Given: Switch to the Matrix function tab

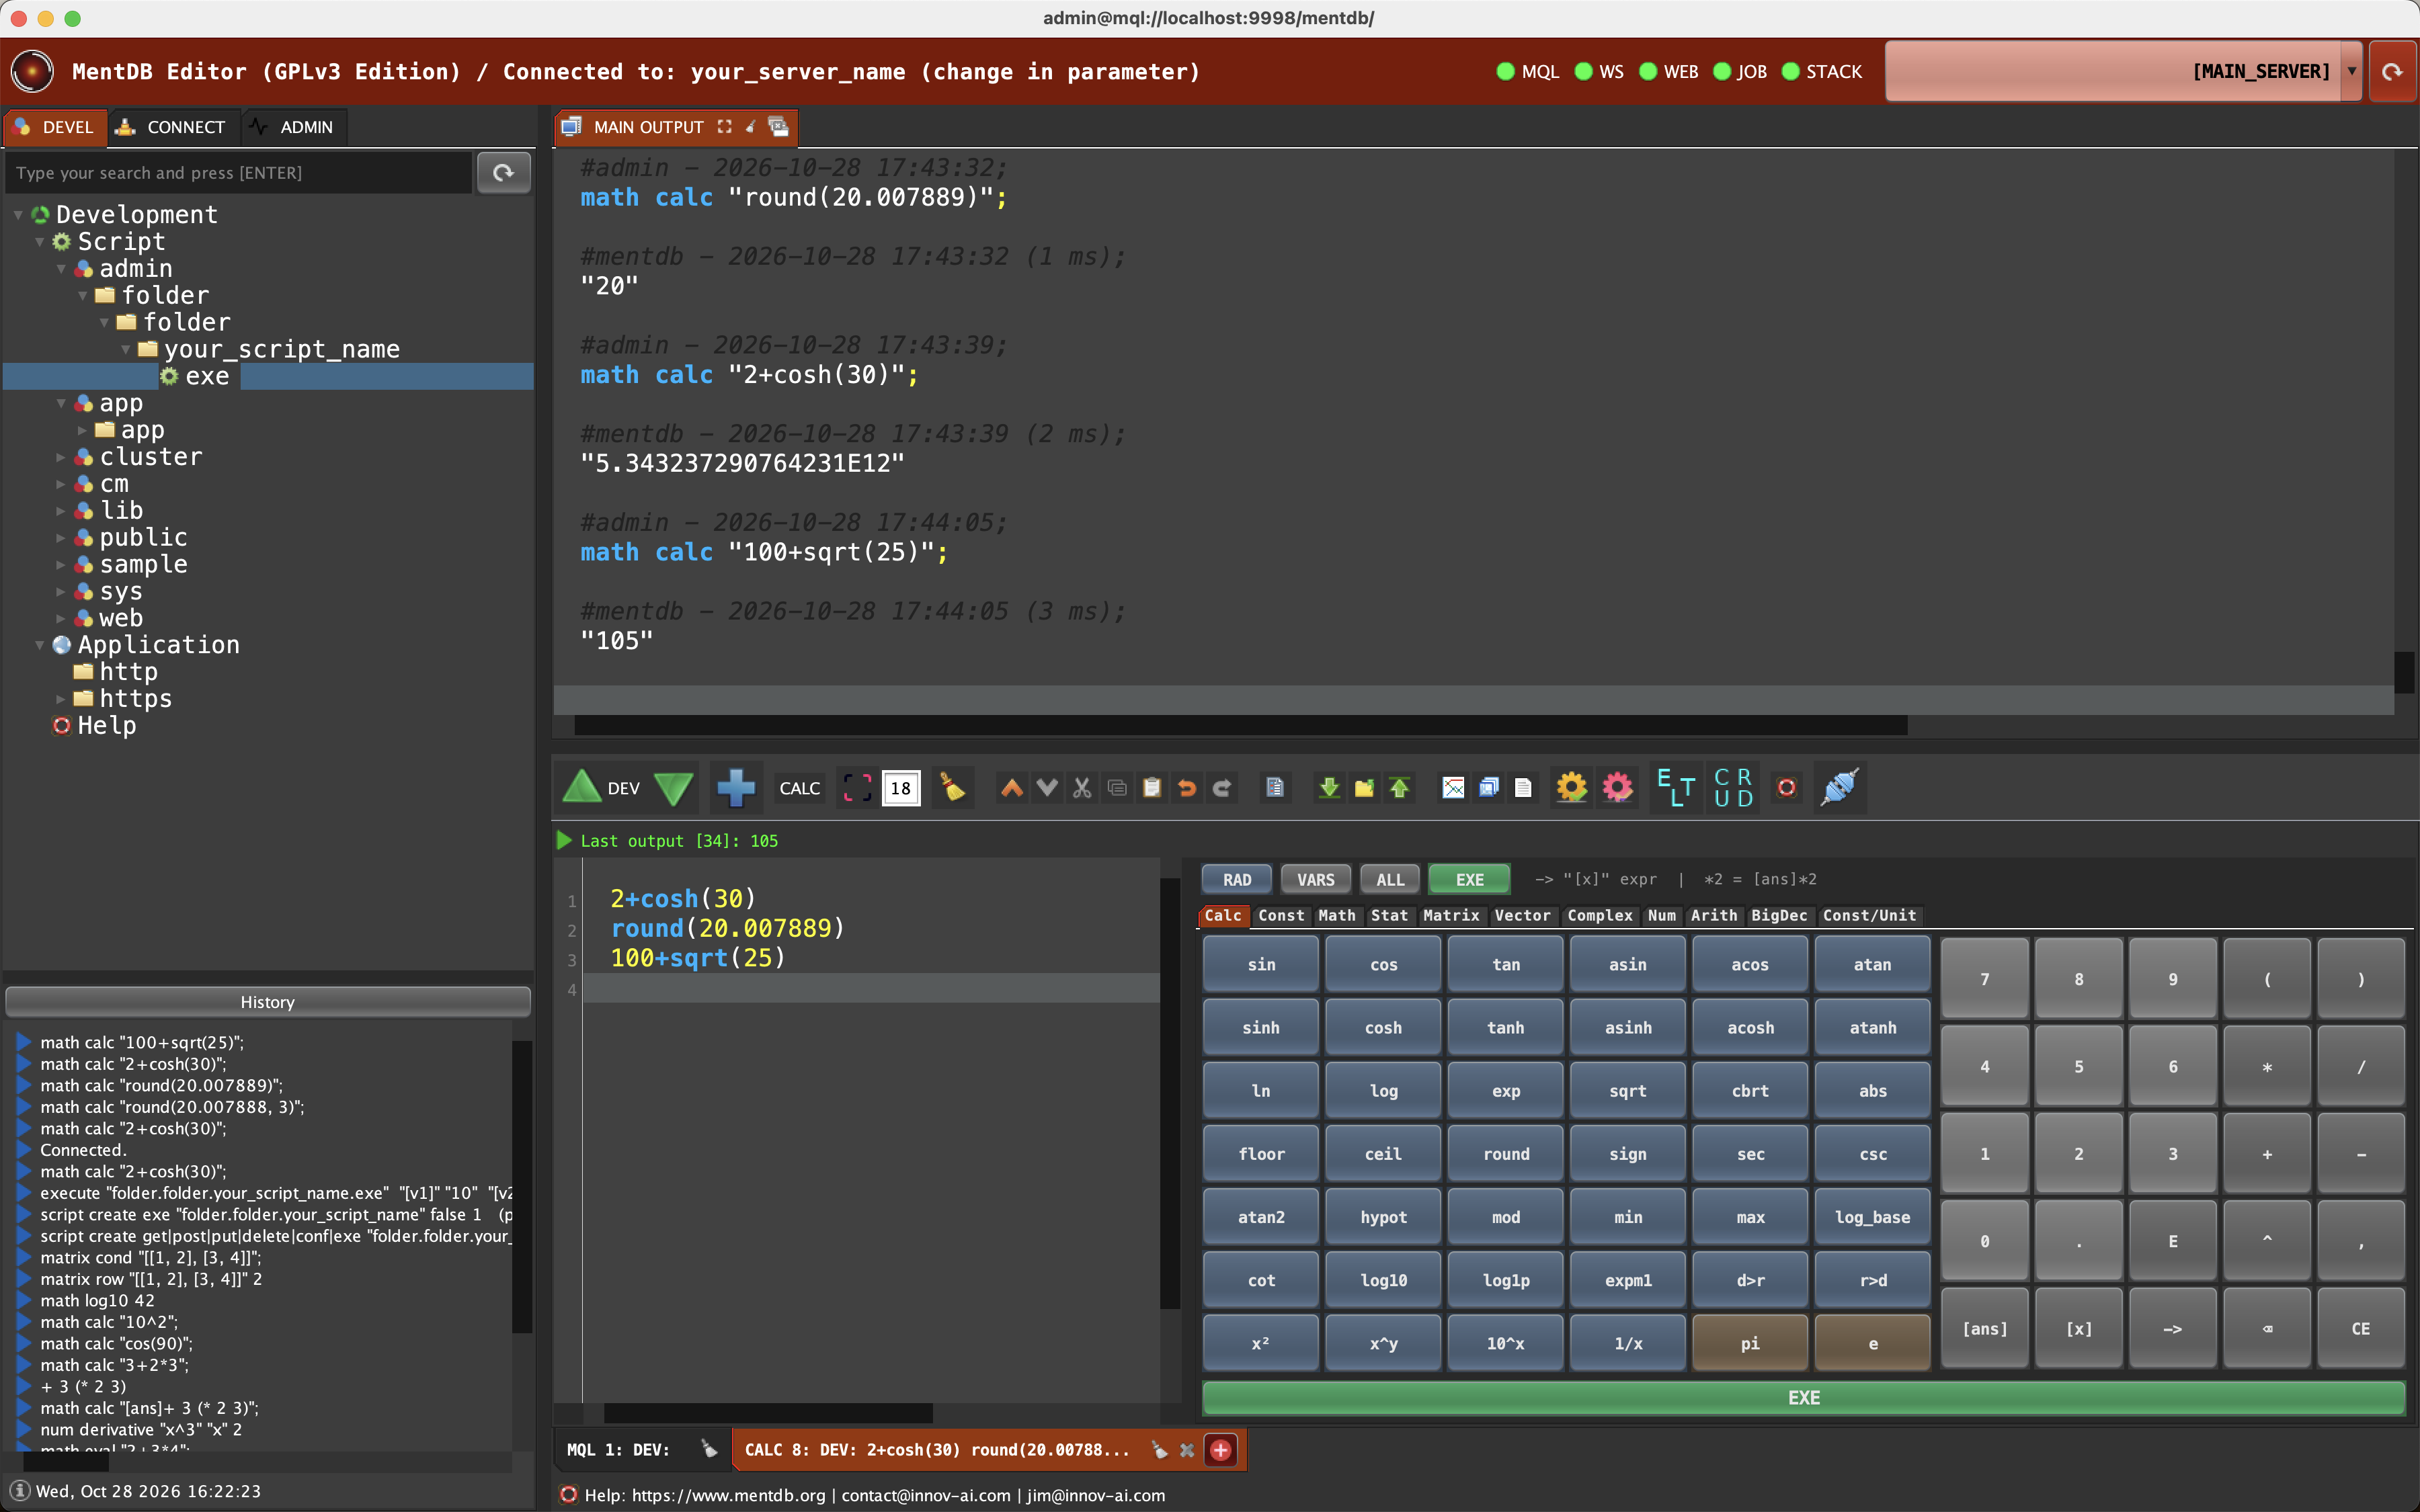Looking at the screenshot, I should click(x=1450, y=915).
